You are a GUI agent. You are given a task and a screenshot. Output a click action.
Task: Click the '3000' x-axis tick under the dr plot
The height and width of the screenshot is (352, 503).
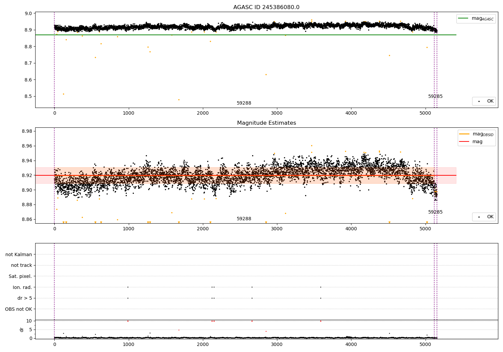click(x=277, y=344)
